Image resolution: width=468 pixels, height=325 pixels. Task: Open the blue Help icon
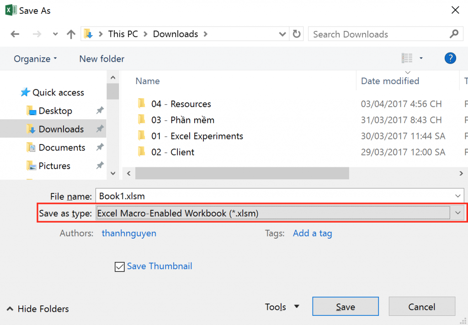point(450,59)
